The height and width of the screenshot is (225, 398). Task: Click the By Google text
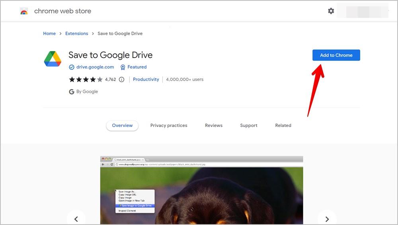(x=87, y=92)
